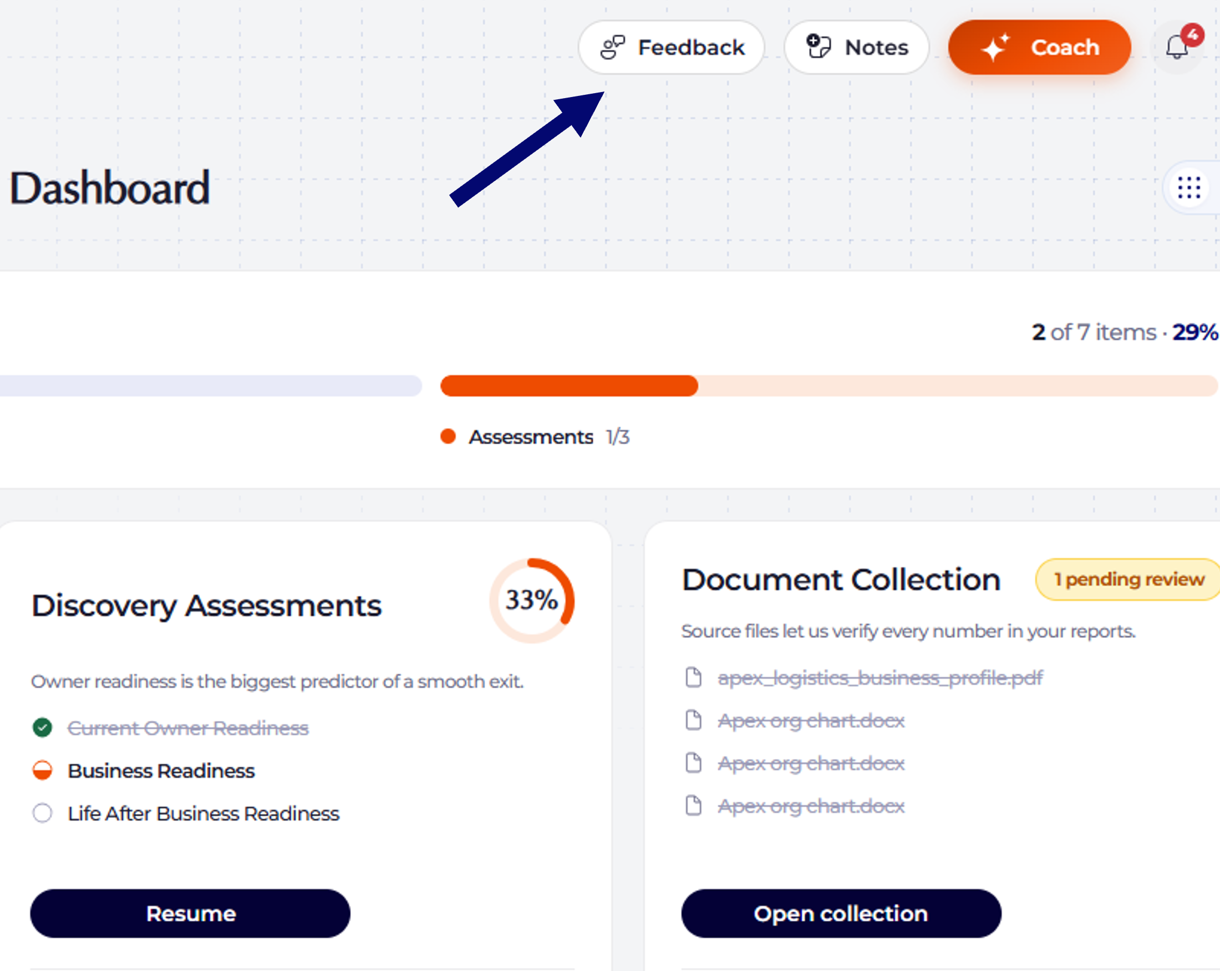This screenshot has height=971, width=1220.
Task: Click the Document Collection title
Action: point(841,579)
